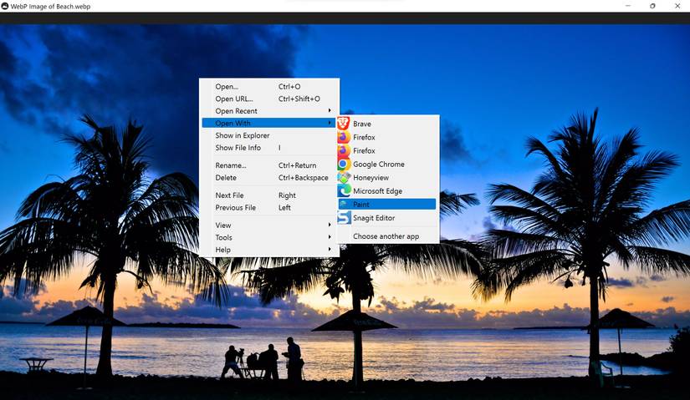Image resolution: width=690 pixels, height=400 pixels.
Task: Open image with Paint
Action: [387, 204]
